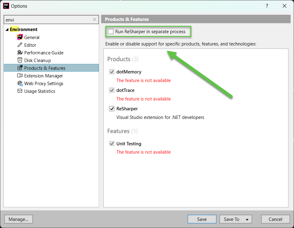Screen dimensions: 294x228
Task: Click the 'ReSharper' product label text
Action: click(127, 109)
